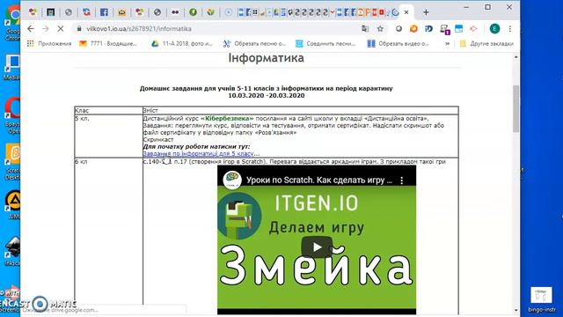The height and width of the screenshot is (317, 563).
Task: Click the extension icon with purple badge
Action: tap(444, 29)
